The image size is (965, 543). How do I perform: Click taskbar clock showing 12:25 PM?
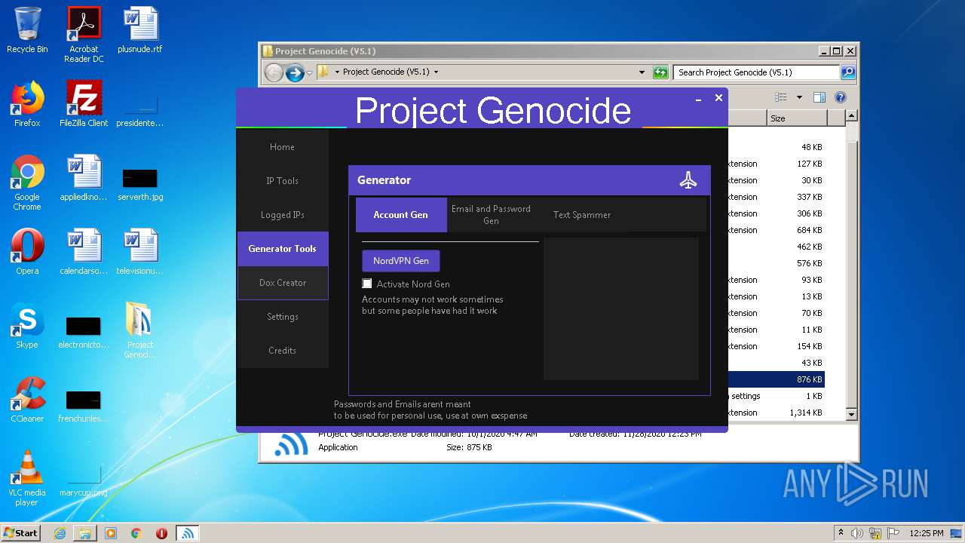pos(927,533)
